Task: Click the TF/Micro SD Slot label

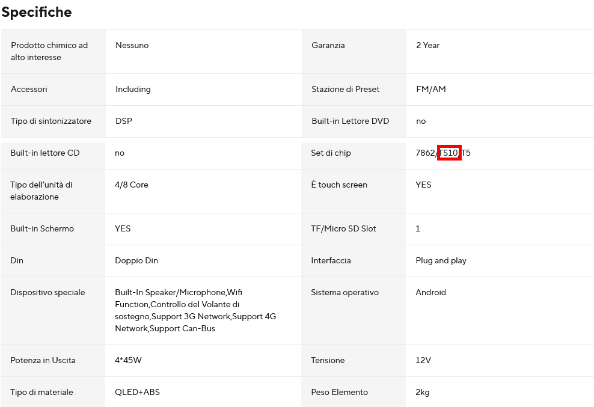Action: (344, 228)
